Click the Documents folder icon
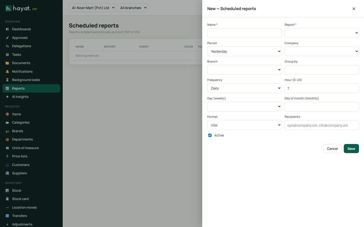 coord(7,63)
